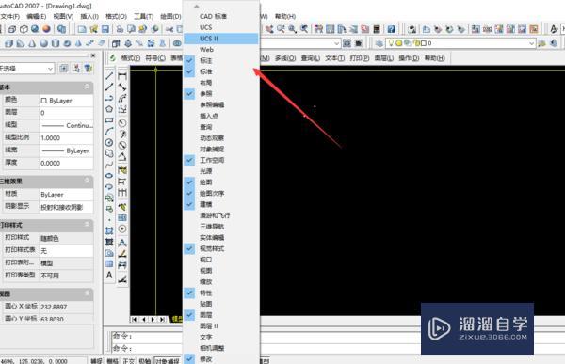Select the Cone solid modeling tool
Image resolution: width=565 pixels, height=364 pixels.
click(x=32, y=43)
